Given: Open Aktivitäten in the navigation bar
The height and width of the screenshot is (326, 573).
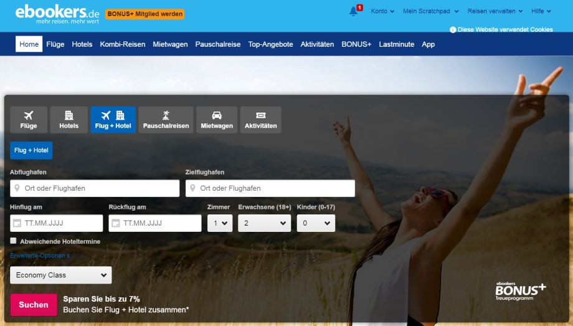Looking at the screenshot, I should click(317, 44).
